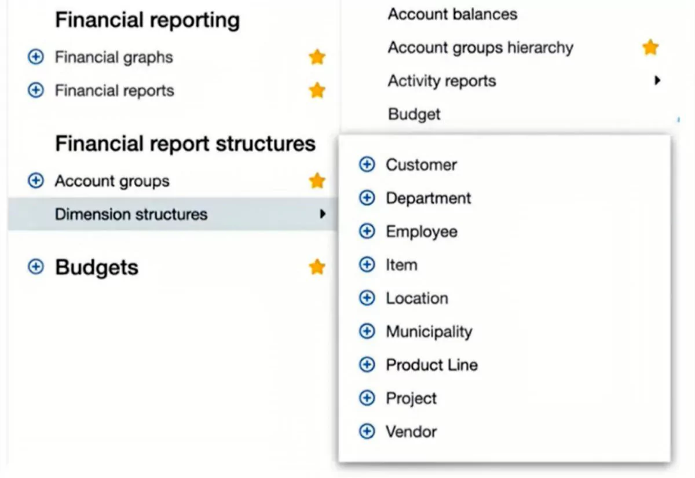Toggle the Account groups hierarchy star
Viewport: 695px width, 478px height.
pyautogui.click(x=650, y=47)
